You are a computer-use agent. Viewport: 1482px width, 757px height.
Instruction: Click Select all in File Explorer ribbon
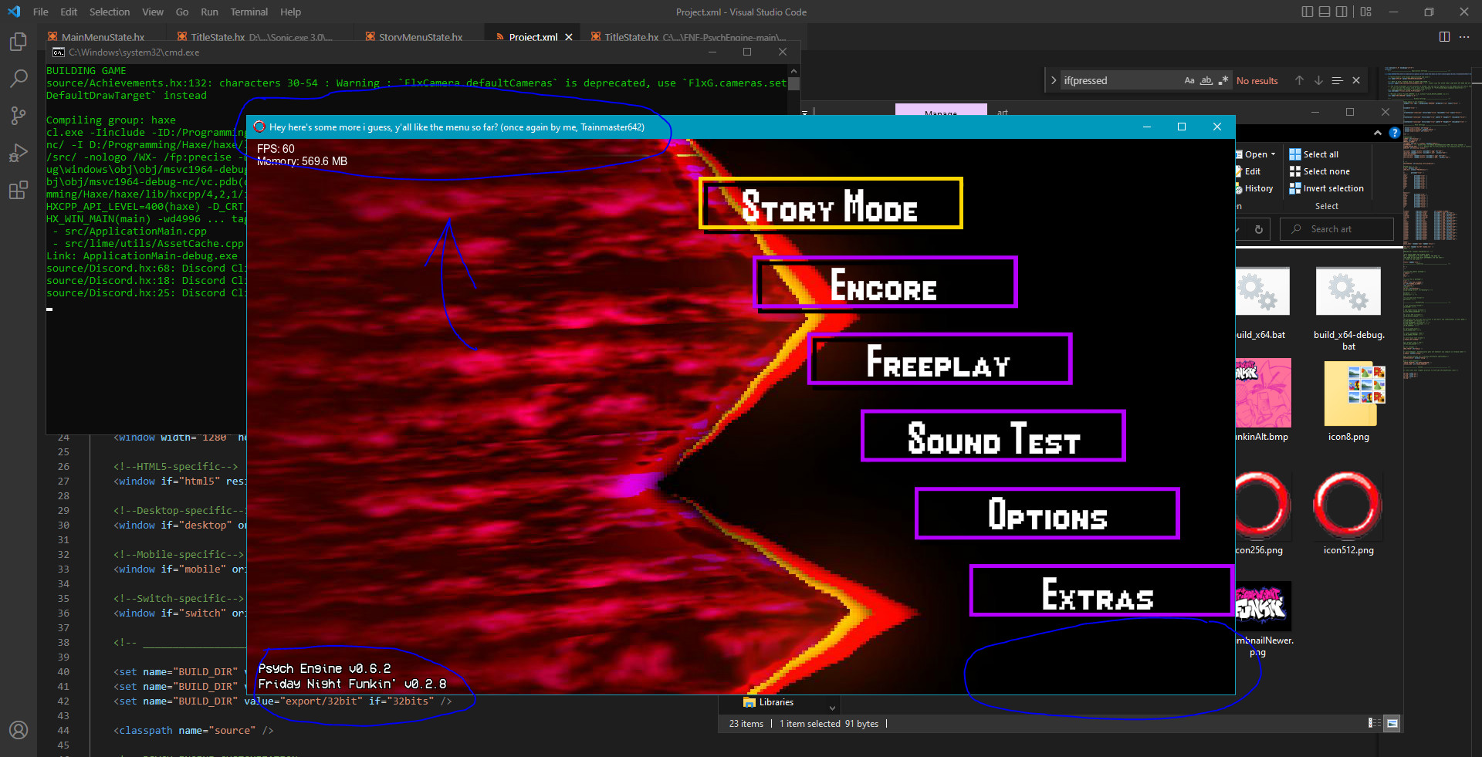pos(1314,154)
